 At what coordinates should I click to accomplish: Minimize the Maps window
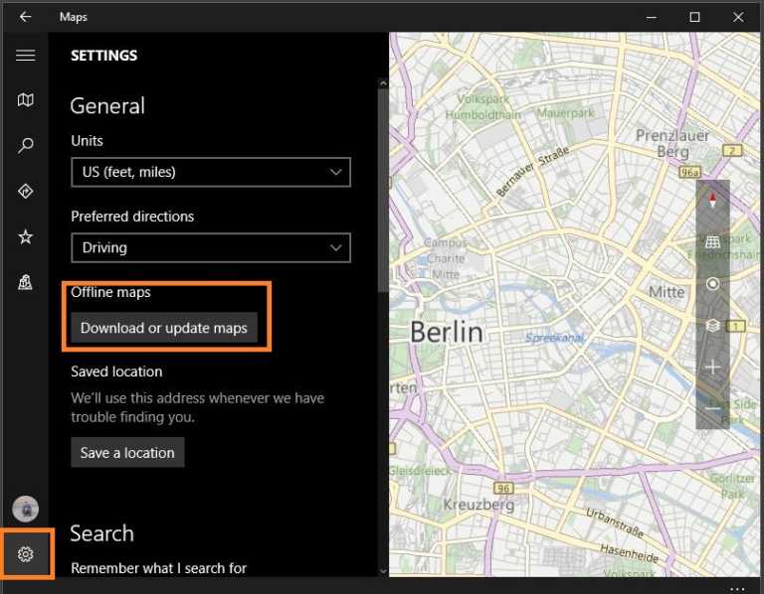click(652, 17)
